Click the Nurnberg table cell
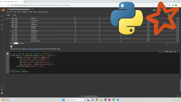The width and height of the screenshot is (181, 102). click(x=42, y=39)
